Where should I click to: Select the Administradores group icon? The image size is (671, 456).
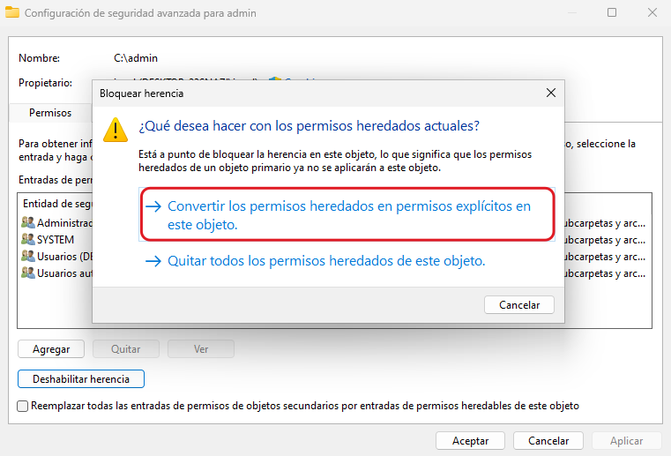coord(28,223)
